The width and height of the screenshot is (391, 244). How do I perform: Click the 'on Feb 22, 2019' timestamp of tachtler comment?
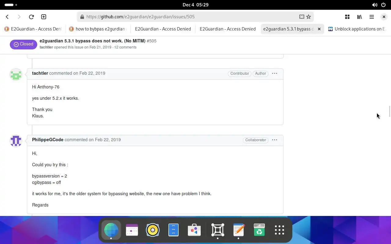[89, 73]
